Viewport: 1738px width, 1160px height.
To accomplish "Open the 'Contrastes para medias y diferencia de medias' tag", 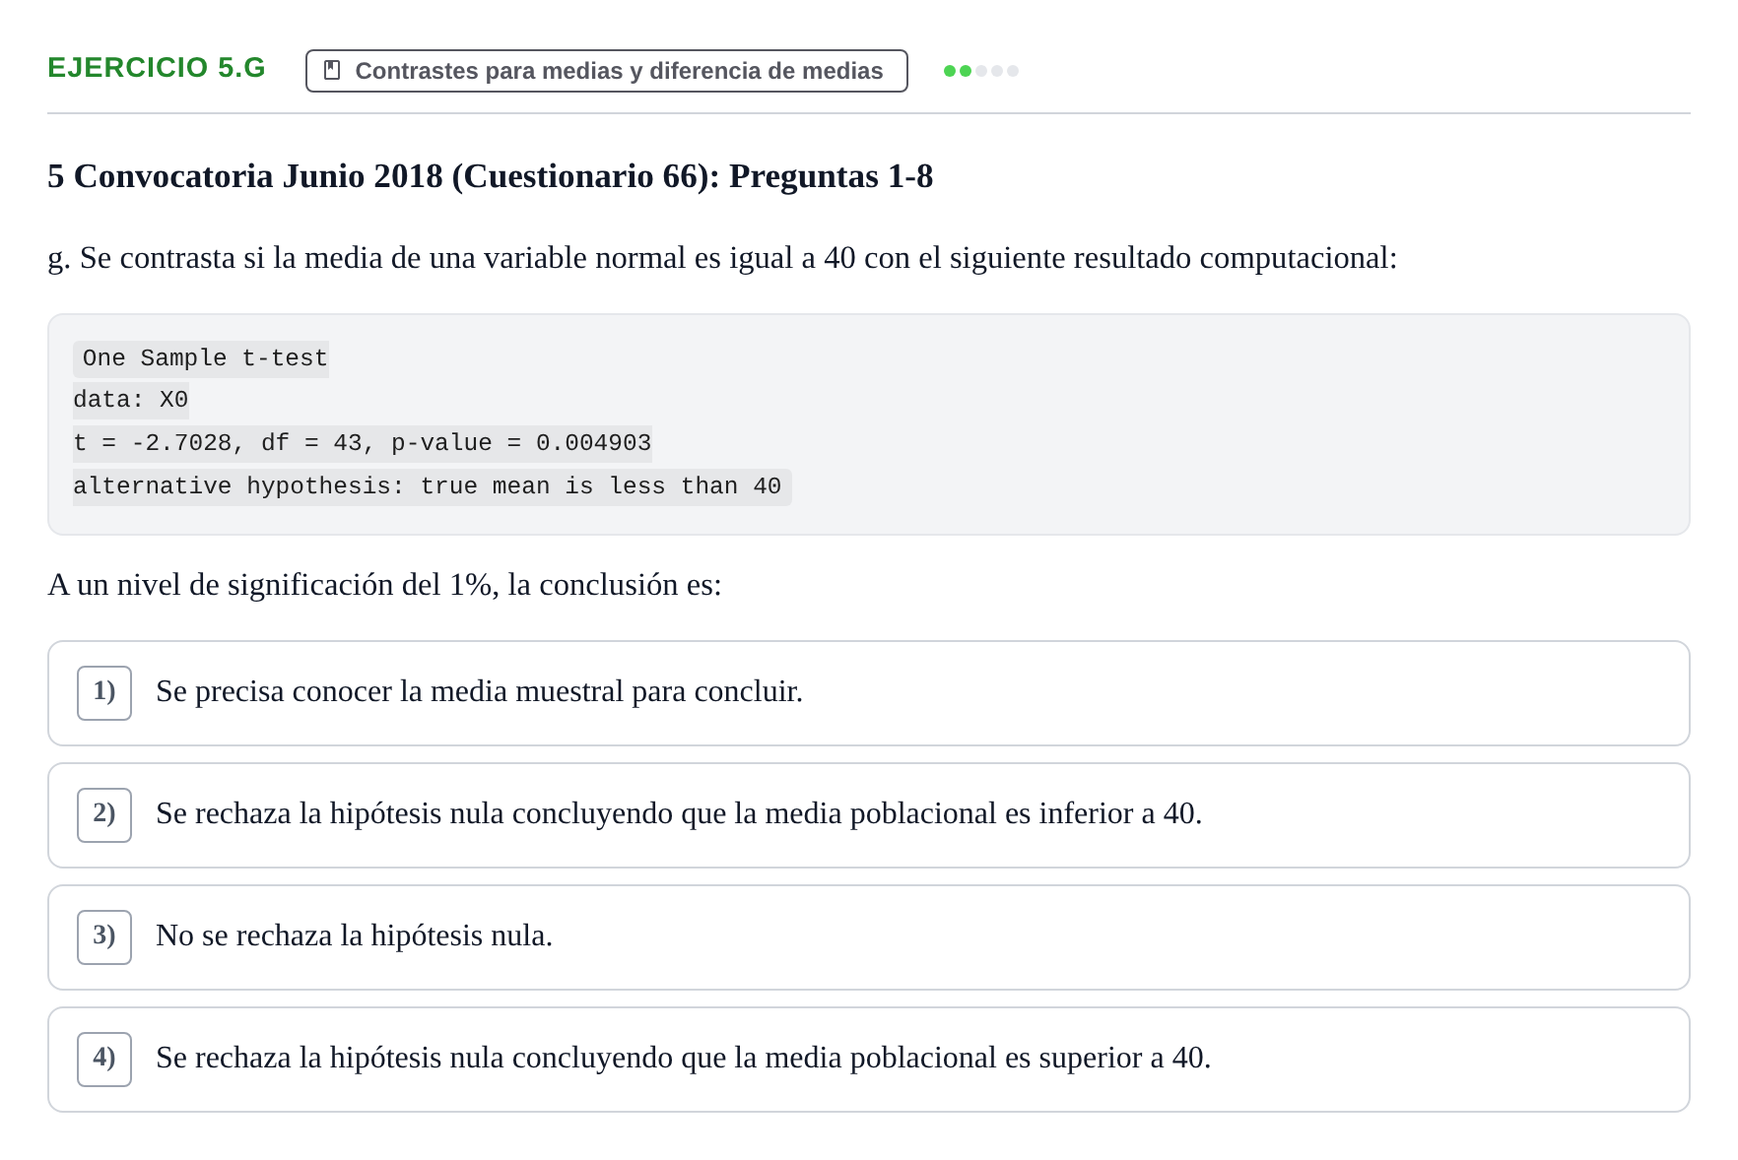I will (606, 71).
